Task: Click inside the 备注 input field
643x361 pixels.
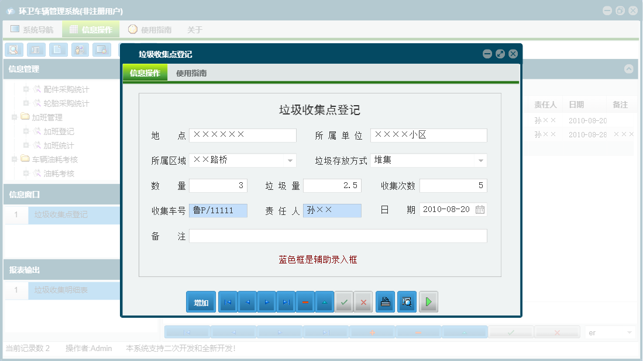Action: click(339, 235)
